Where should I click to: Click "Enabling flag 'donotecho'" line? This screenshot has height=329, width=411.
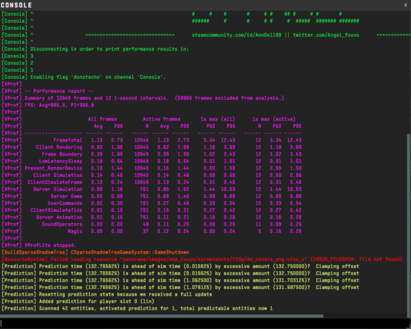[x=83, y=77]
